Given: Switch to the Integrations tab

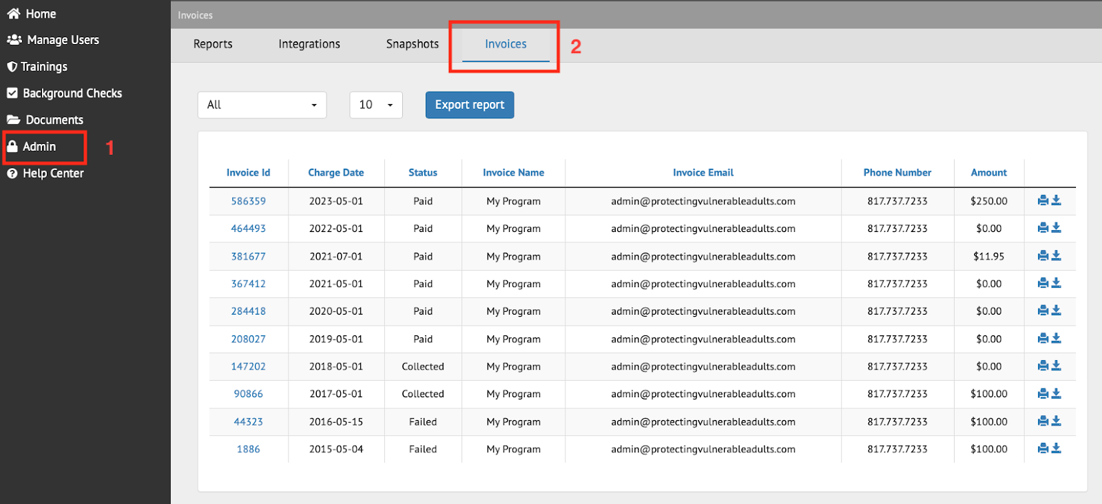Looking at the screenshot, I should pos(309,44).
